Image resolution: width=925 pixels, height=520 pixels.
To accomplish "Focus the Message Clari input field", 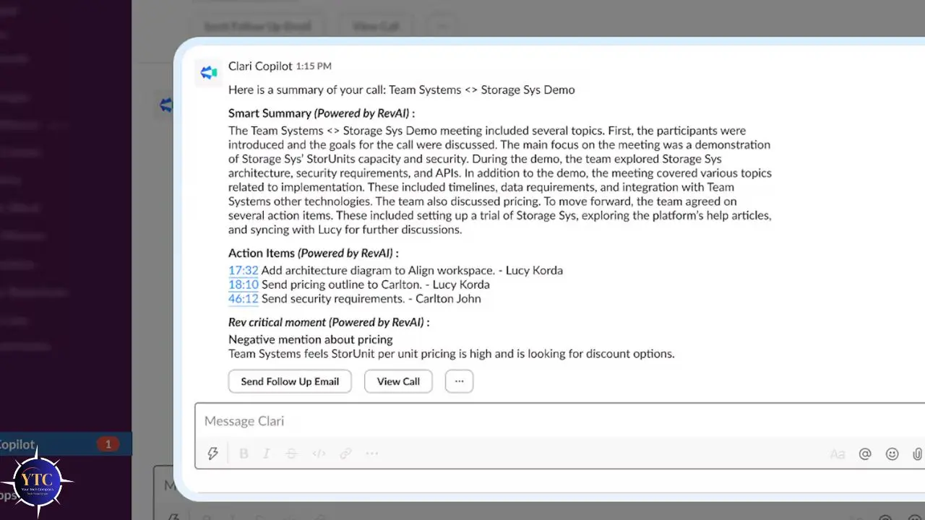I will point(560,421).
